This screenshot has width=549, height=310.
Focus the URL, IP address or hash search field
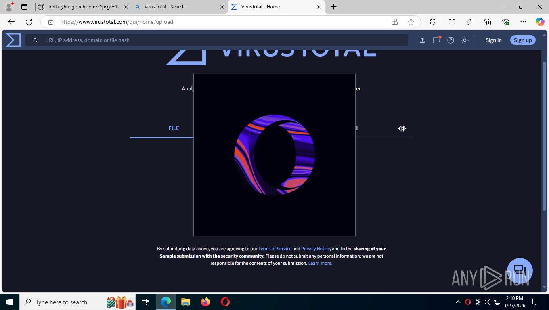pos(217,40)
